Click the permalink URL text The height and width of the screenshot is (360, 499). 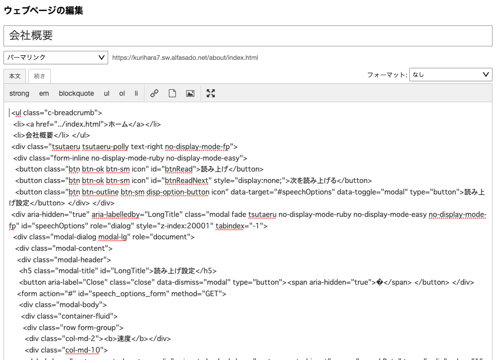(x=185, y=58)
